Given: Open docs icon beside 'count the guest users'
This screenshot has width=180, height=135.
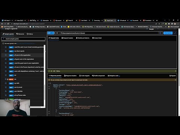Looking at the screenshot, I should click(6, 63).
